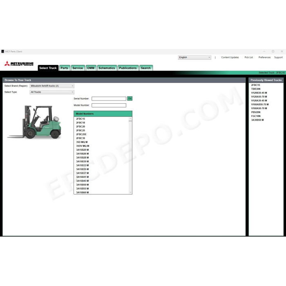Open Preferences in the top bar

click(x=264, y=57)
